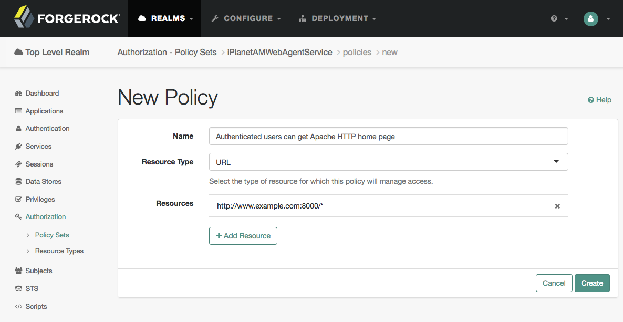
Task: Open the Authorization - Policy Sets breadcrumb
Action: 167,52
